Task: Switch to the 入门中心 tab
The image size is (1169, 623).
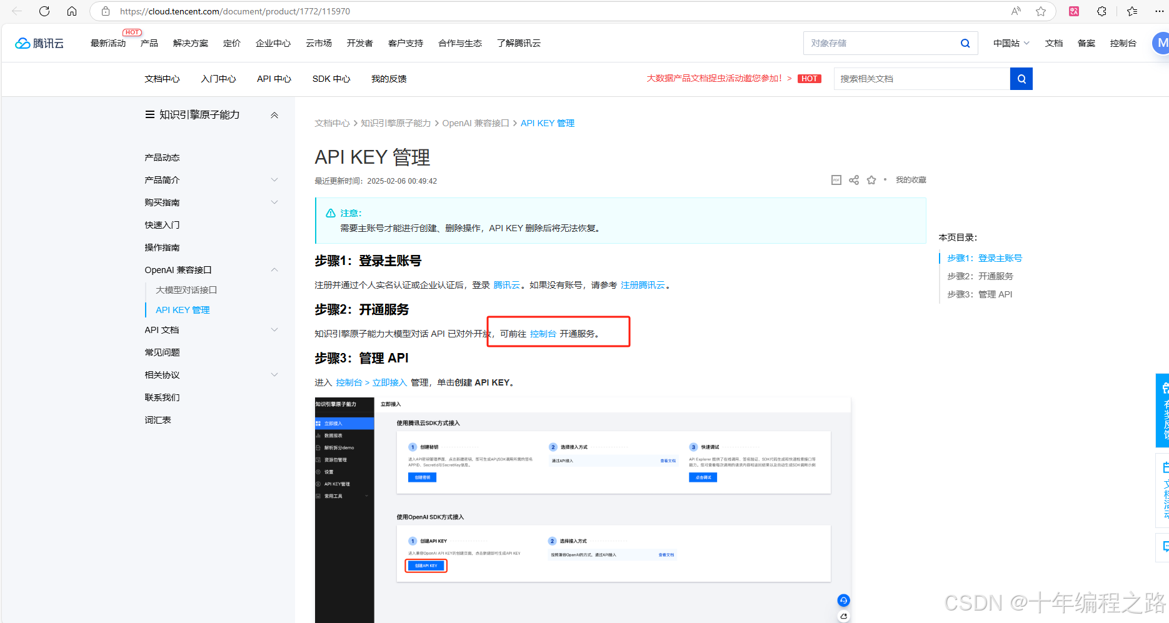Action: coord(219,79)
